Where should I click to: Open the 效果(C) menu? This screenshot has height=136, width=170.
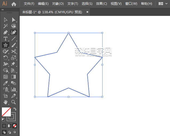click(101, 4)
